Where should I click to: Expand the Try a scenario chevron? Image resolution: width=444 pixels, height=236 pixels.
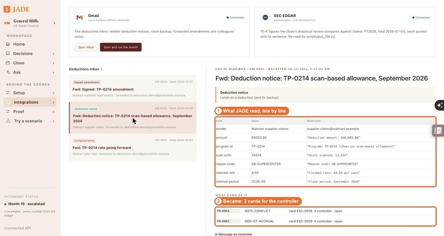pyautogui.click(x=53, y=121)
